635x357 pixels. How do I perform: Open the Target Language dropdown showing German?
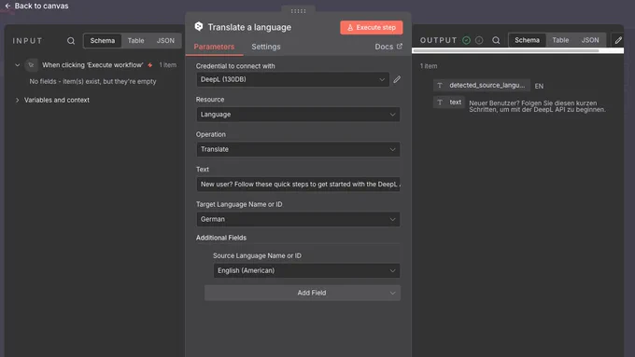coord(298,219)
